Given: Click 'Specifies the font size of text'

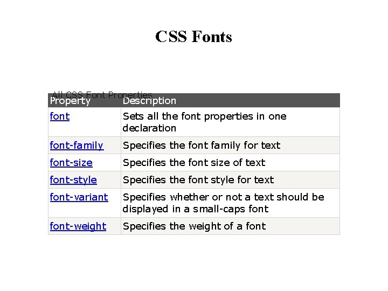Looking at the screenshot, I should pos(194,163).
